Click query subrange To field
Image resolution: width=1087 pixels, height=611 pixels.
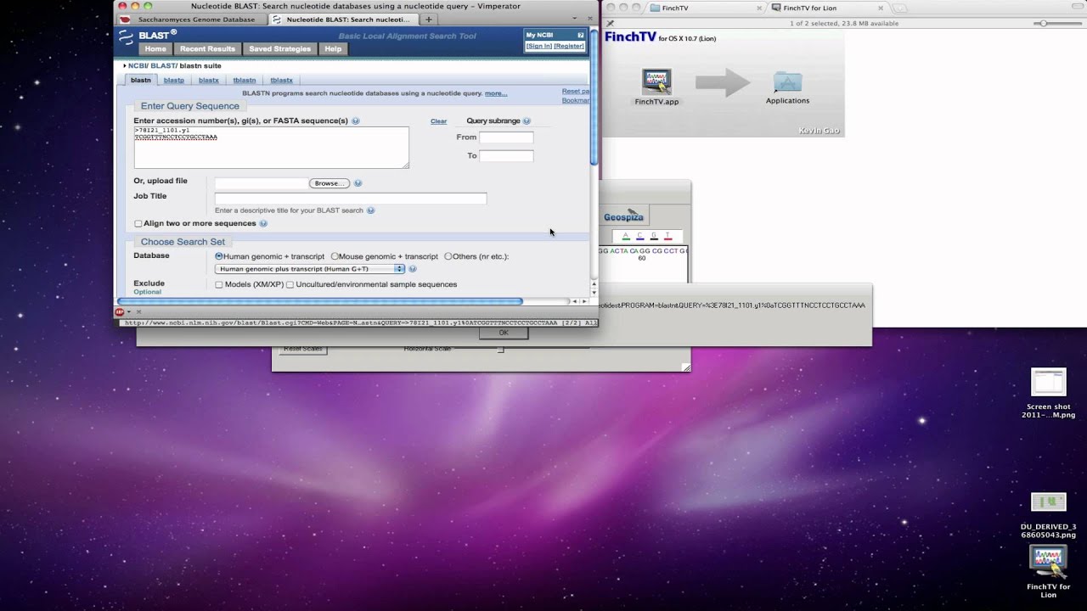(x=506, y=156)
